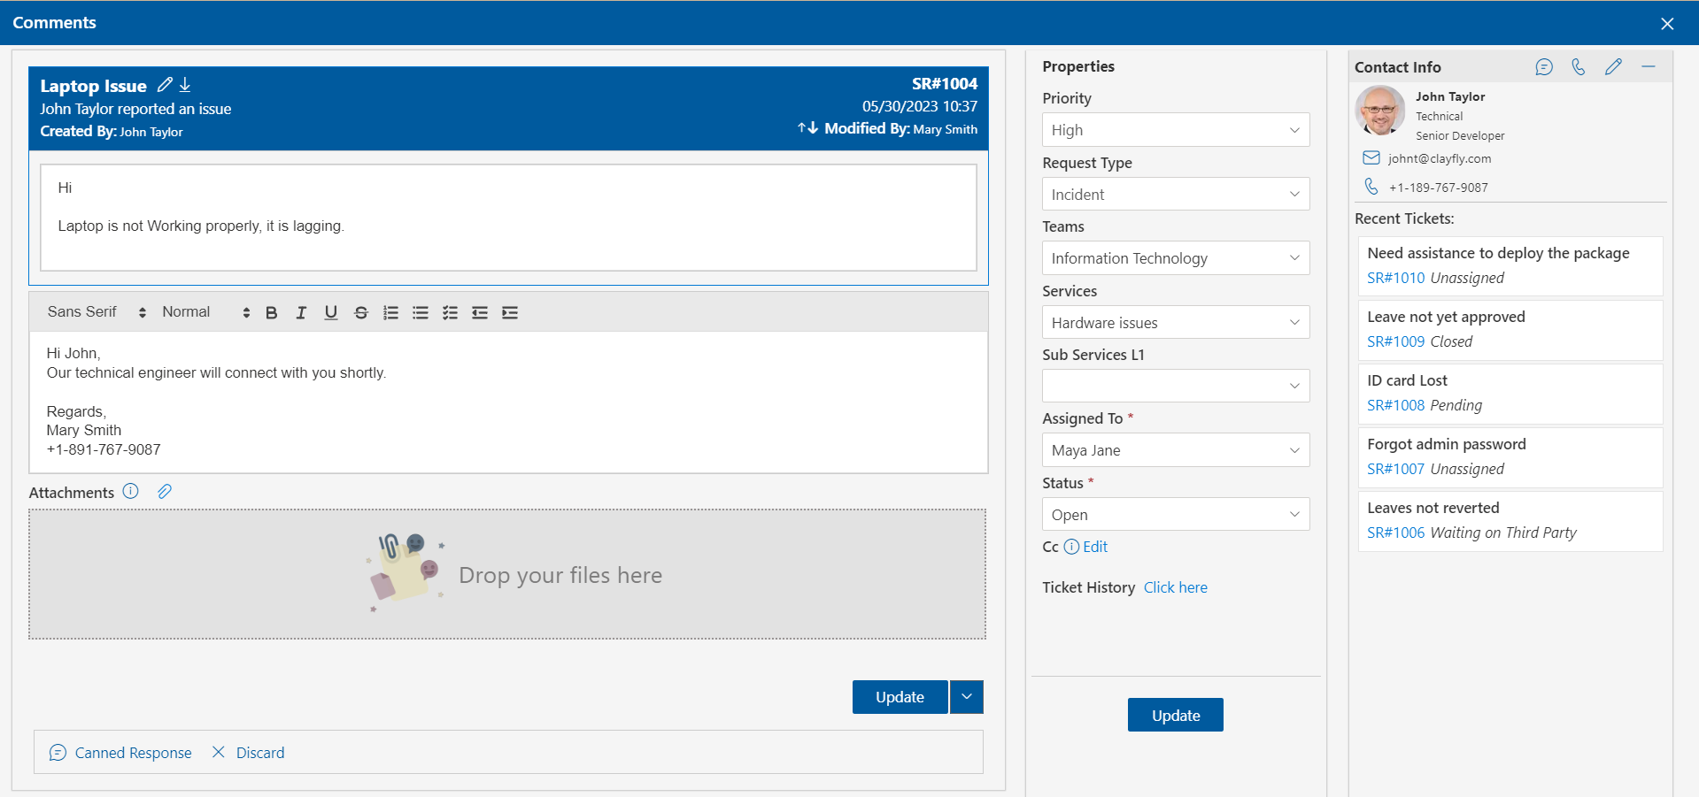Apply underline formatting in editor toolbar
1699x797 pixels.
tap(331, 312)
